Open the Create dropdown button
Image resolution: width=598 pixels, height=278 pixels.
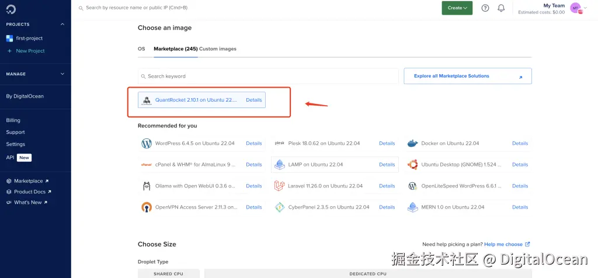click(x=457, y=8)
